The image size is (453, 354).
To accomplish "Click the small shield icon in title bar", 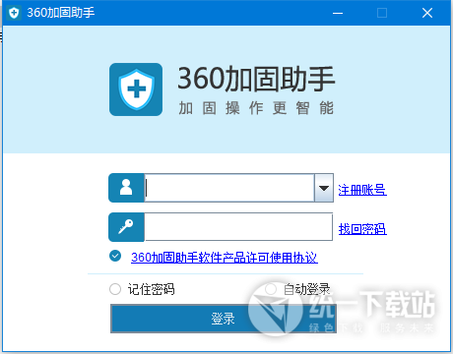I will pos(14,13).
